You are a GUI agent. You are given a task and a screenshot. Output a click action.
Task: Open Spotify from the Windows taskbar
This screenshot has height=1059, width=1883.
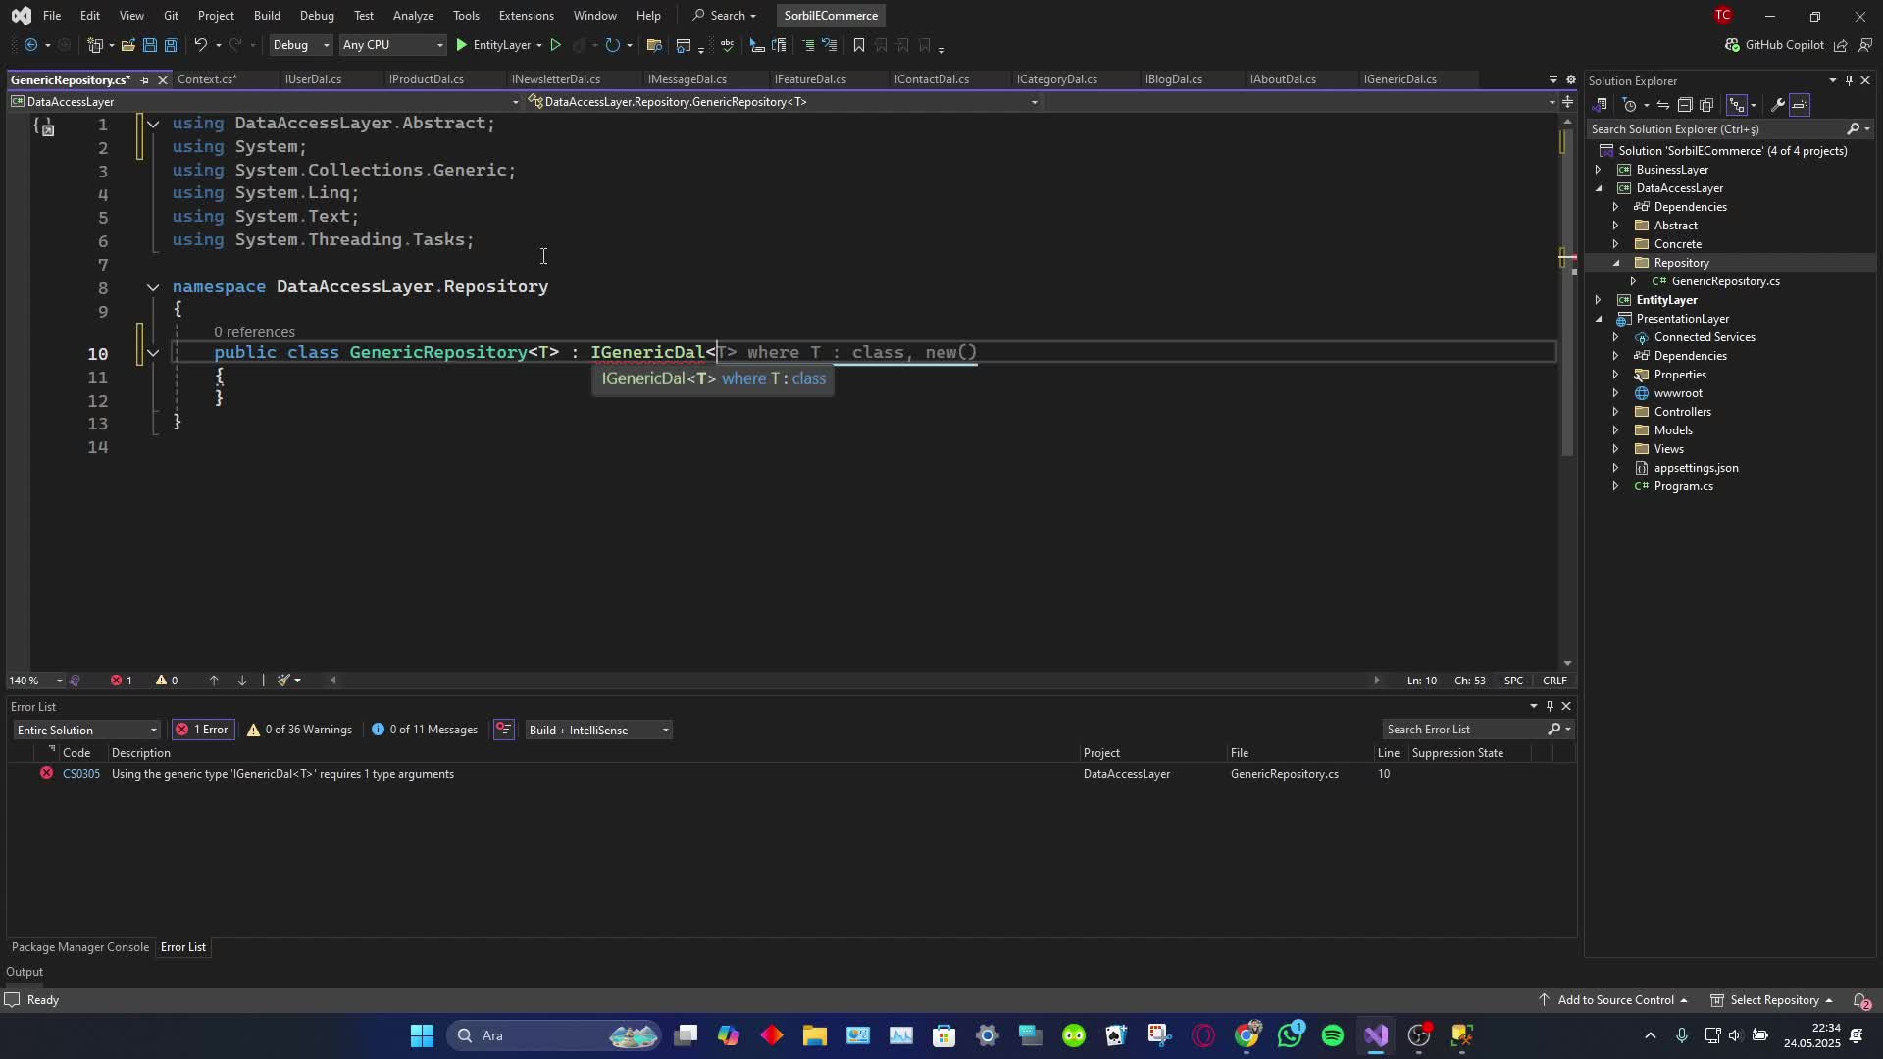click(1332, 1035)
